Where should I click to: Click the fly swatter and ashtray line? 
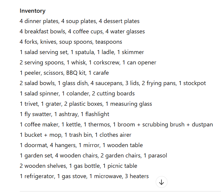click(x=64, y=114)
